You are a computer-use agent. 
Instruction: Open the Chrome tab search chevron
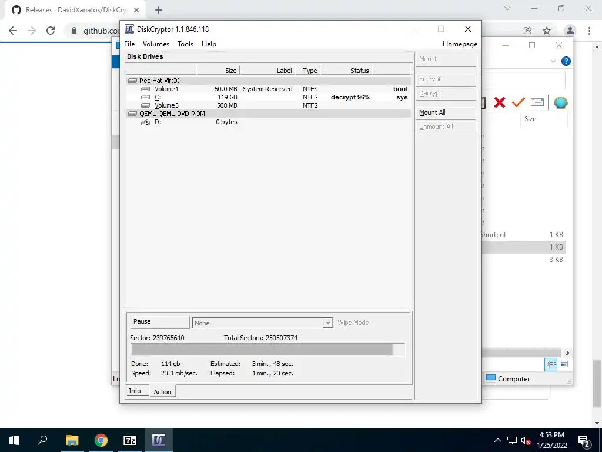[507, 8]
